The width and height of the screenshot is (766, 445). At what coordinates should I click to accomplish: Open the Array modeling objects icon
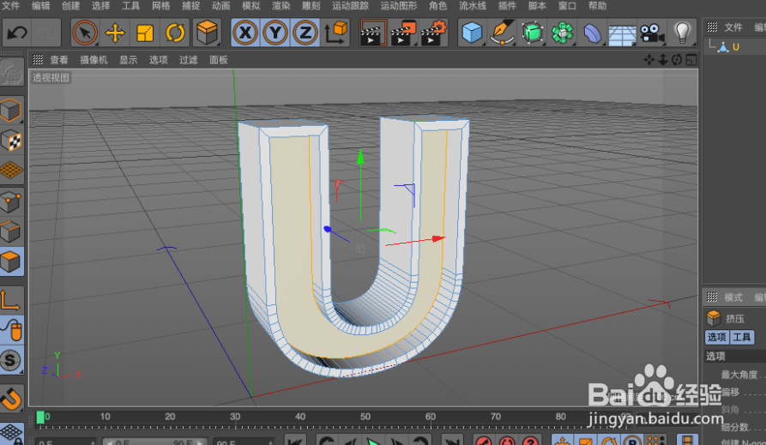point(563,33)
